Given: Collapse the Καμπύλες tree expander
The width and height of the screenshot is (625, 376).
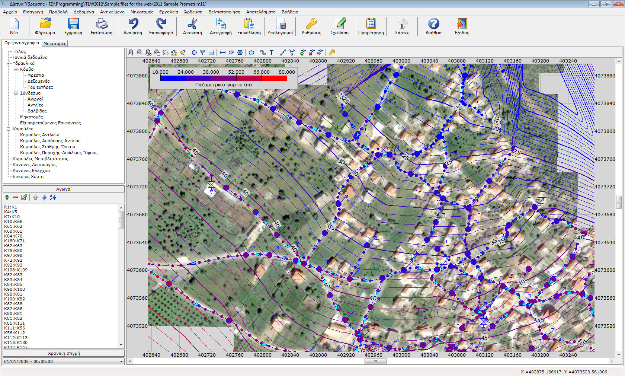Looking at the screenshot, I should (9, 129).
